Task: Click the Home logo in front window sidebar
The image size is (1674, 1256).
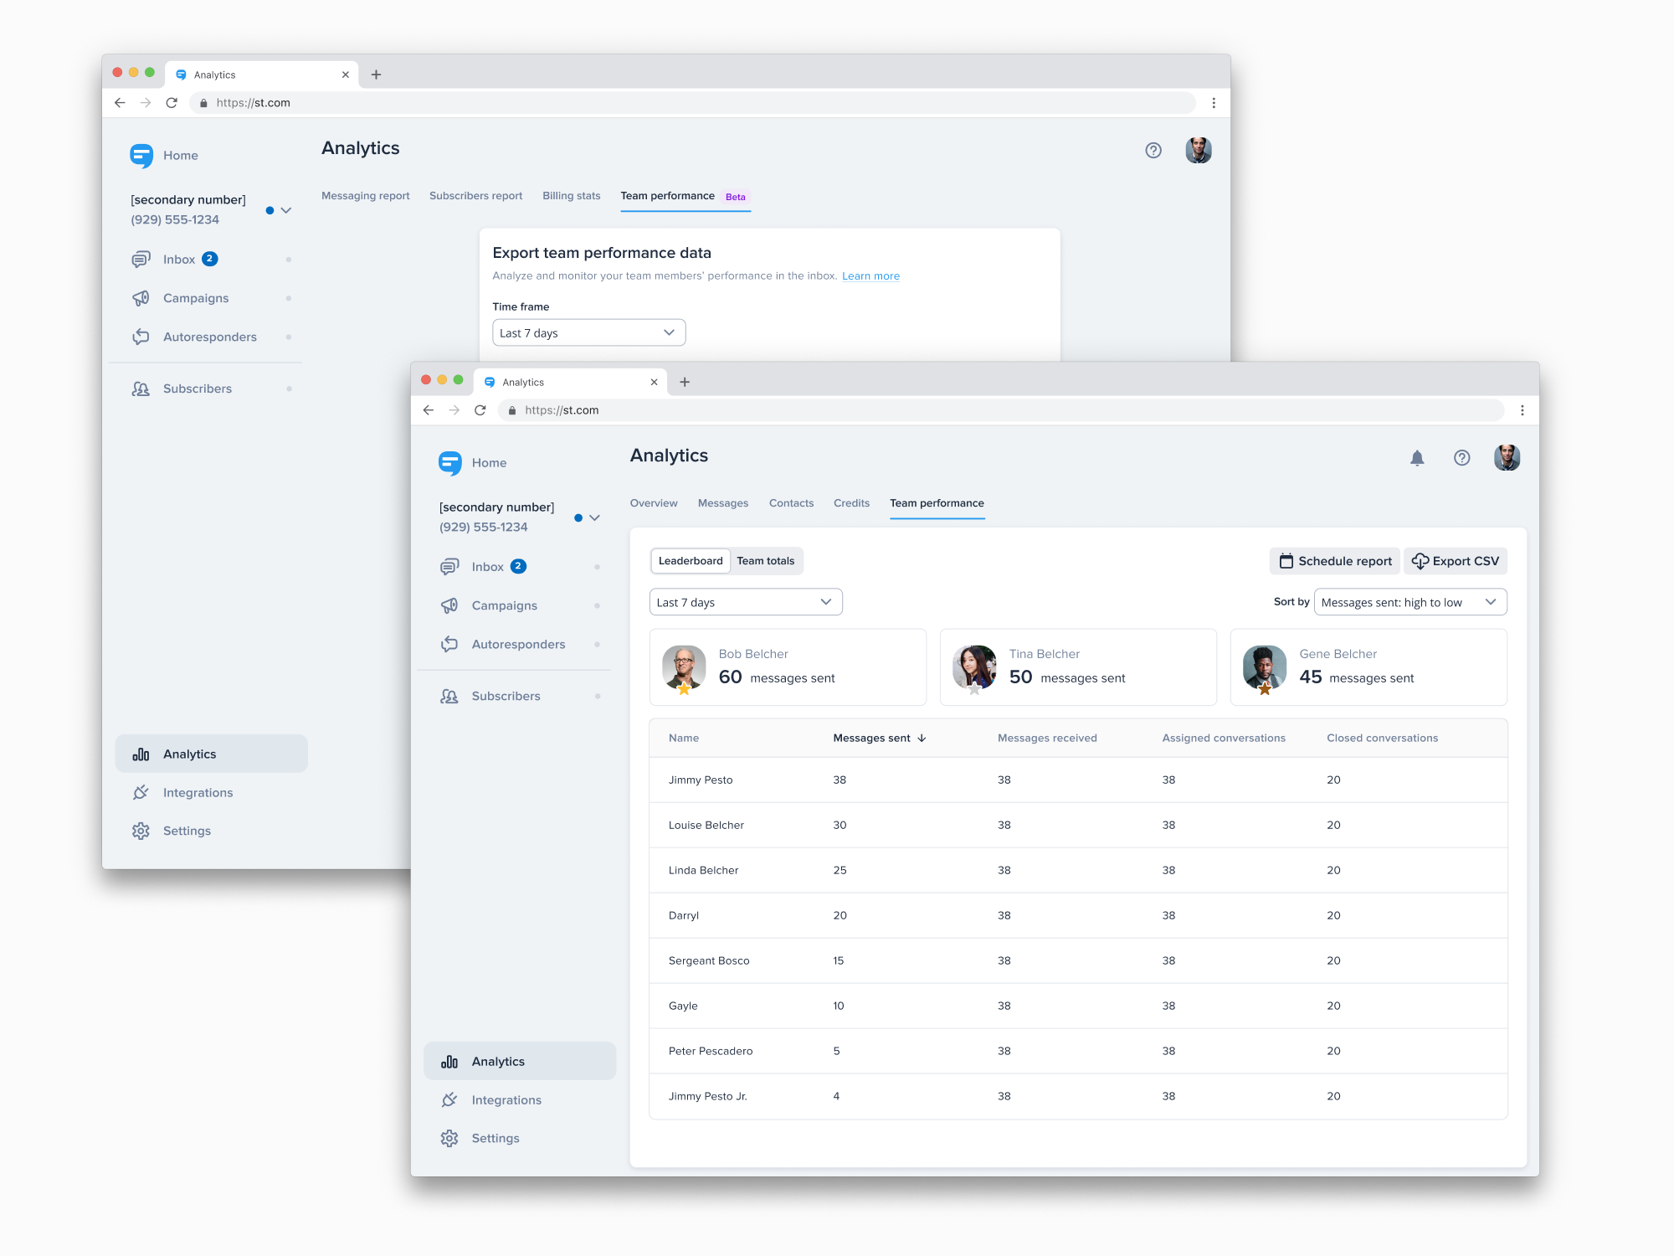Action: click(x=450, y=463)
